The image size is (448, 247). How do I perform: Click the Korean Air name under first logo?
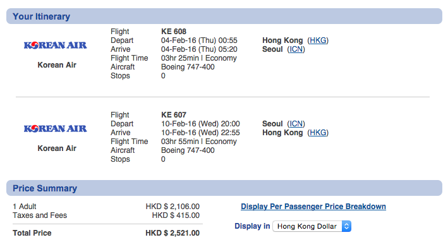(x=57, y=65)
